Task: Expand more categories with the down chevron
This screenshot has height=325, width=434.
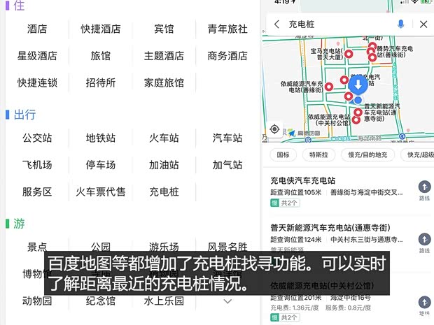Action: [227, 301]
